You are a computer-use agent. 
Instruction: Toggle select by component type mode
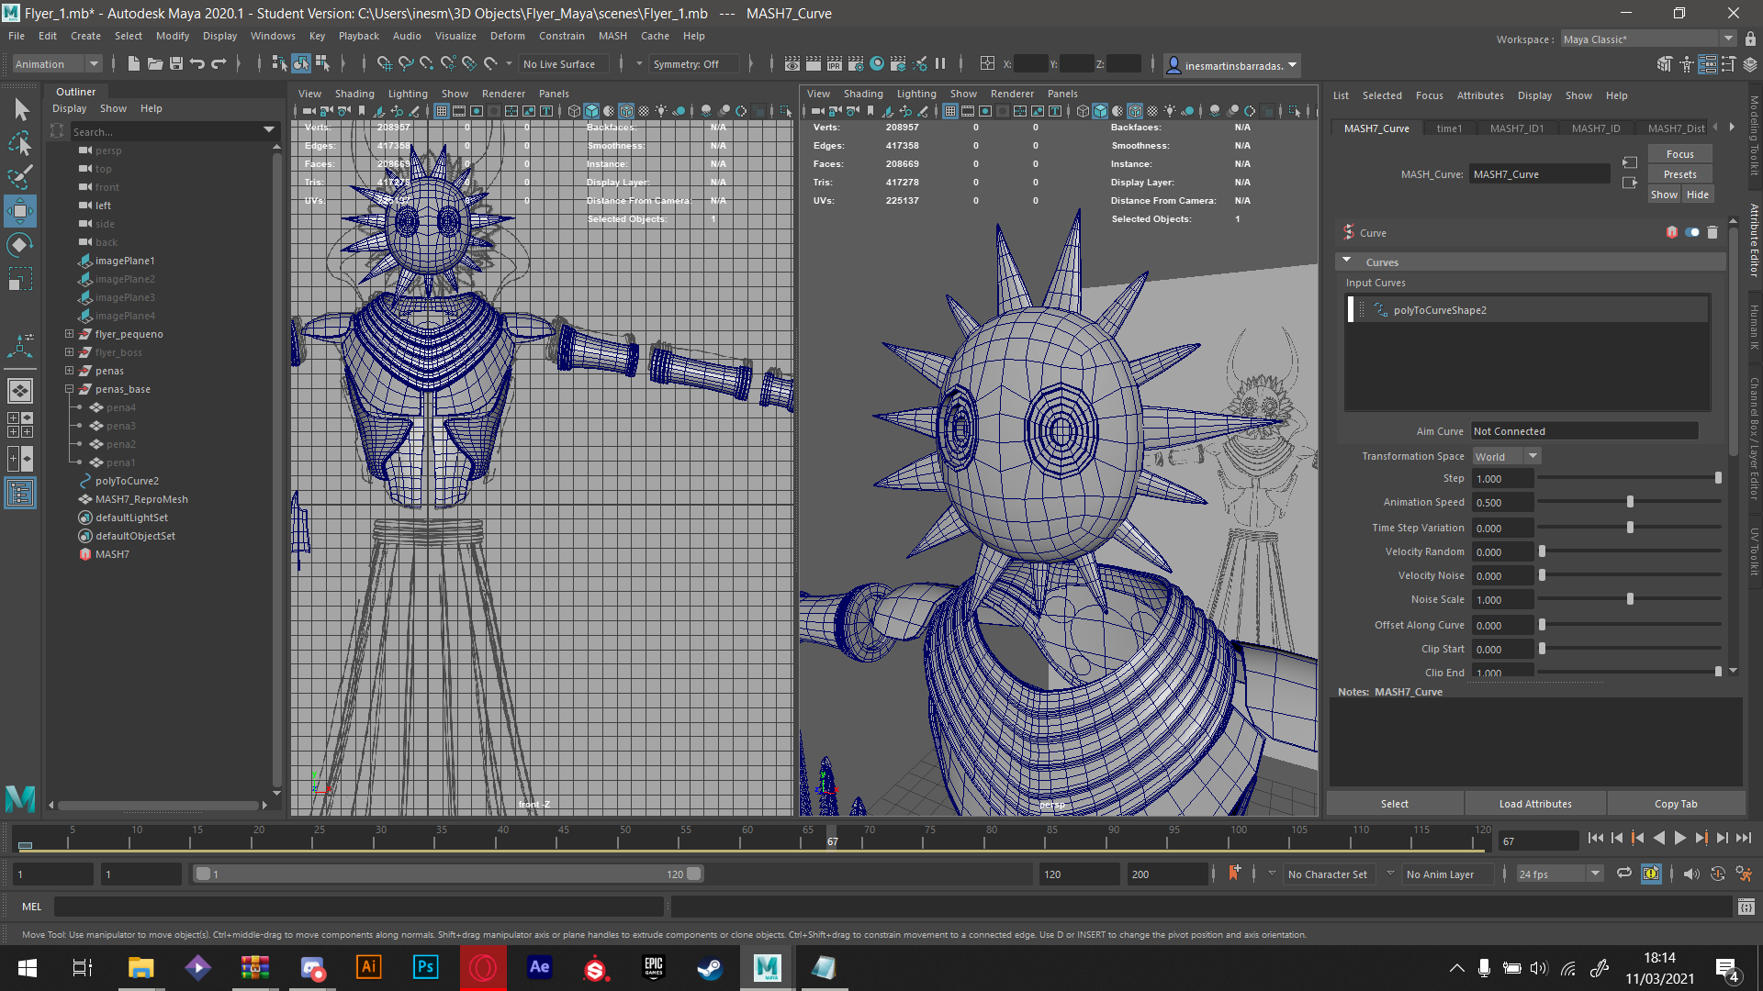pyautogui.click(x=323, y=63)
